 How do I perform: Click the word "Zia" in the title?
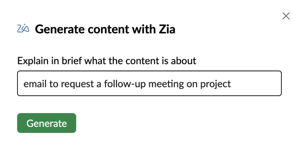[x=167, y=30]
